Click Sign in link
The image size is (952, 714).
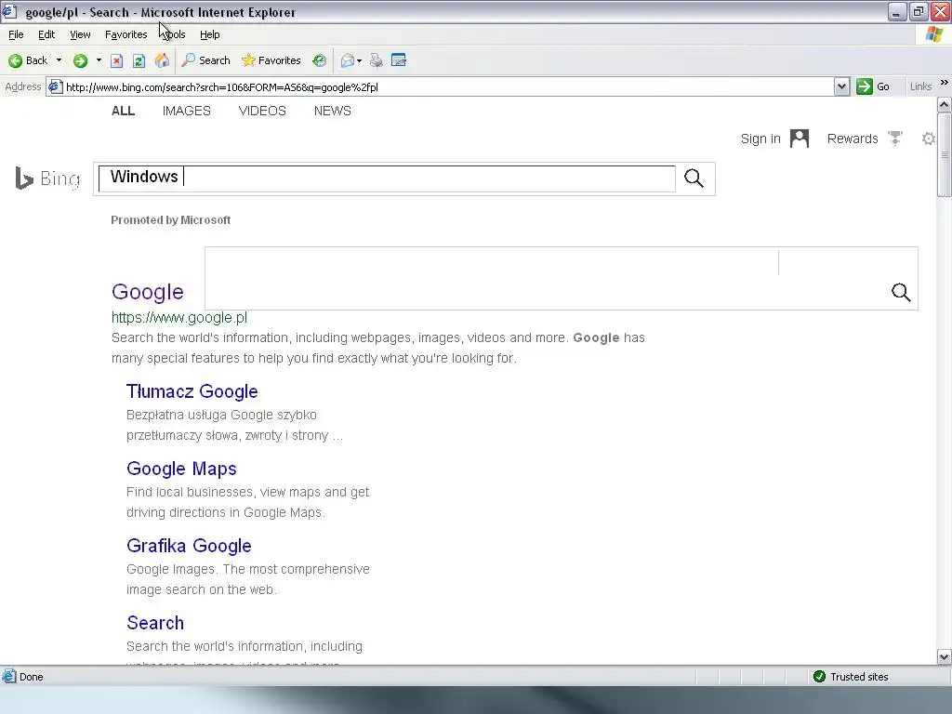pos(760,139)
